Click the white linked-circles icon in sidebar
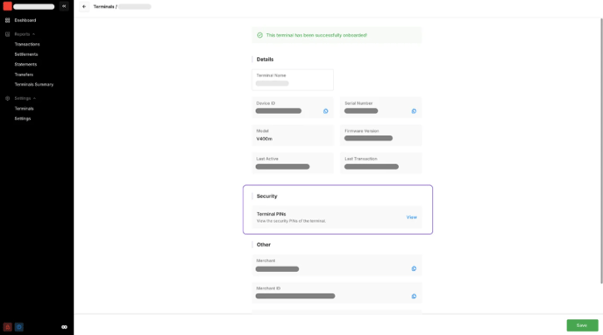The image size is (603, 335). pos(64,327)
